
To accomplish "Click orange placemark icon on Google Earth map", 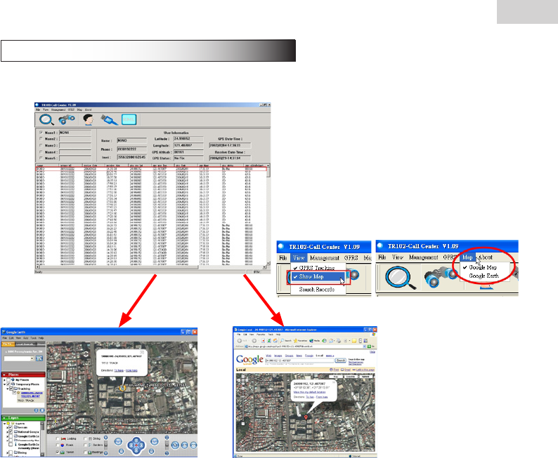I will coord(122,388).
